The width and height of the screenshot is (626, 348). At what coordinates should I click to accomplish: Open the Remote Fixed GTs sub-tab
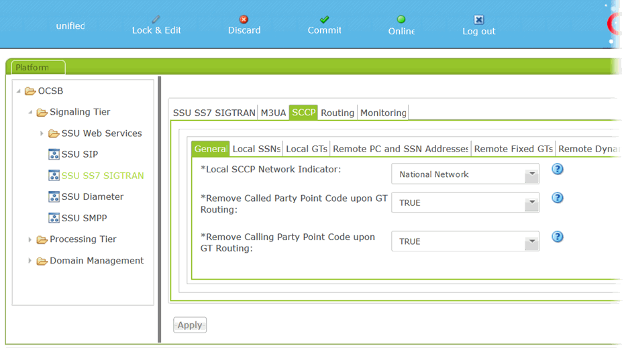coord(513,149)
